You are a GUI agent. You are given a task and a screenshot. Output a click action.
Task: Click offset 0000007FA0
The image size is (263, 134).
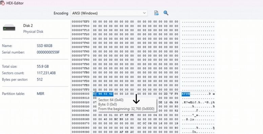(81, 68)
